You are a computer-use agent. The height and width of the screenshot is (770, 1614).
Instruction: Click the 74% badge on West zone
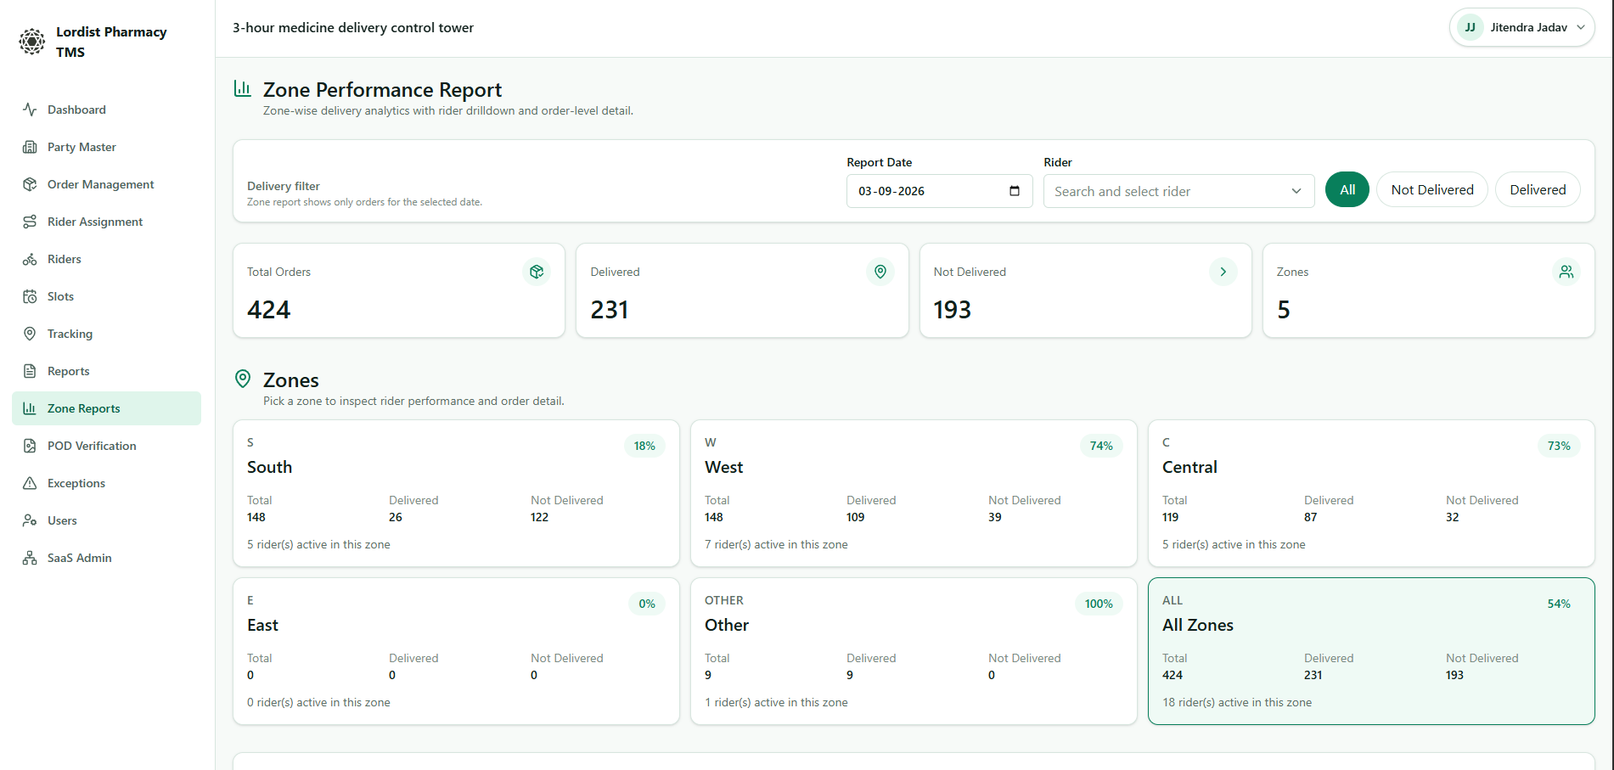[1101, 446]
